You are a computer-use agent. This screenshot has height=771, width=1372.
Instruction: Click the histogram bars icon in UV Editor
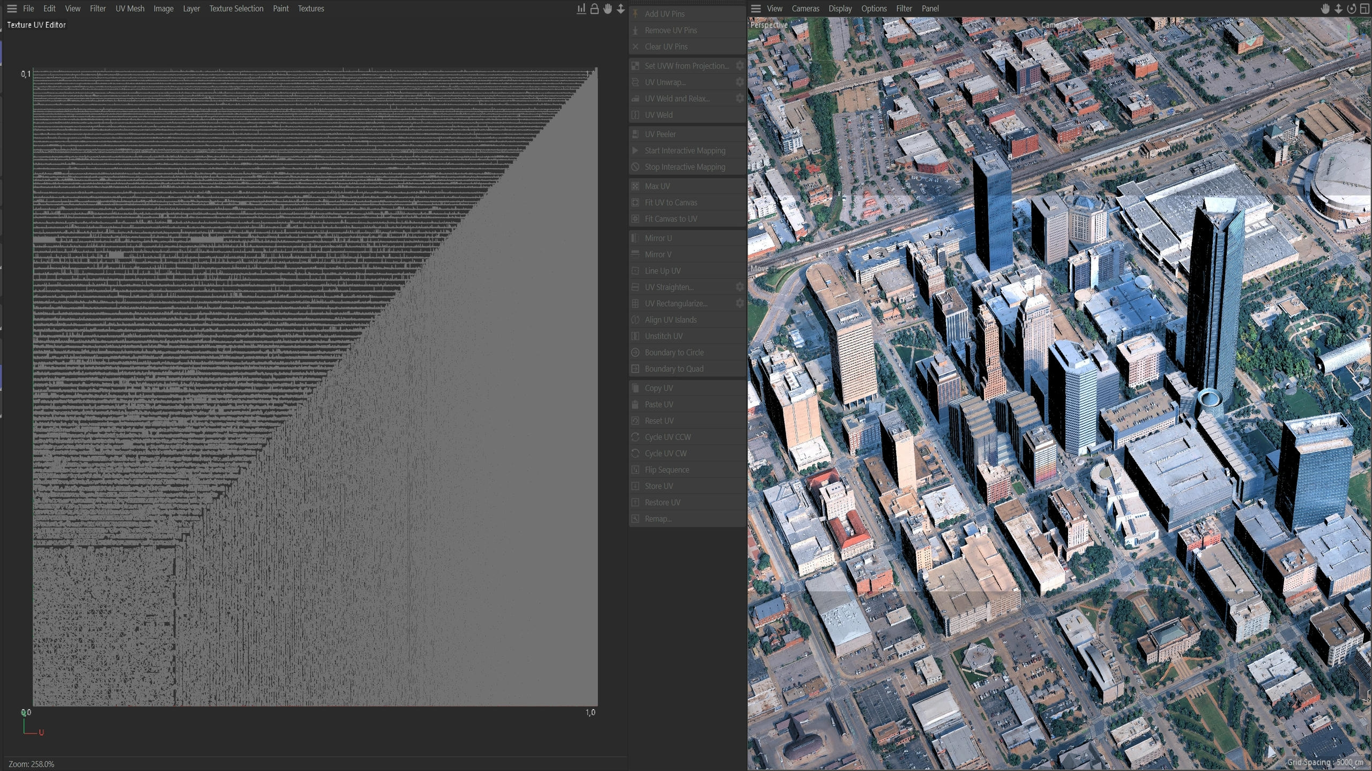pos(581,9)
